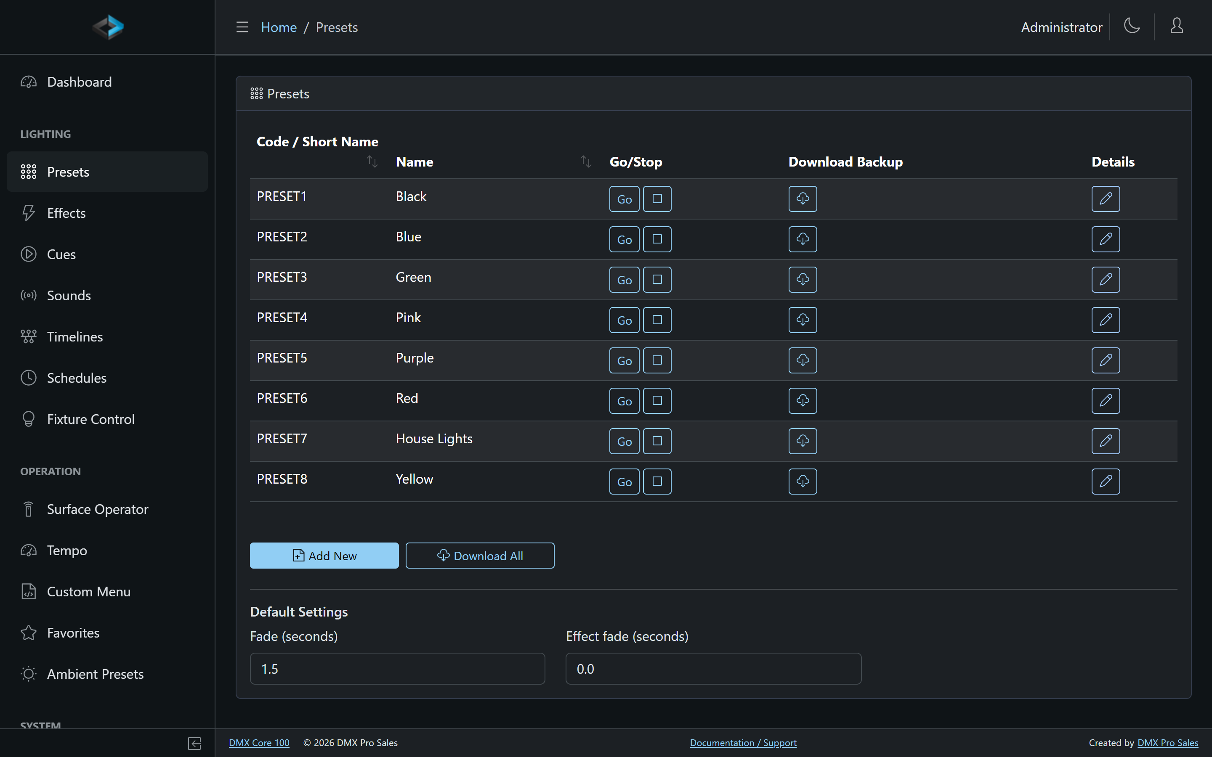This screenshot has height=757, width=1212.
Task: Run the Purple preset with Go
Action: pos(624,360)
